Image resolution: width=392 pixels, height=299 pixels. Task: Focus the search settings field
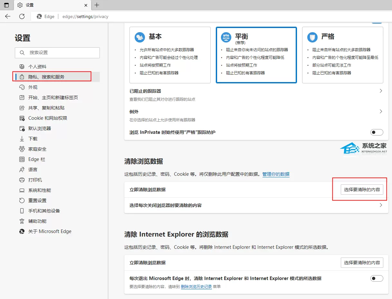57,52
